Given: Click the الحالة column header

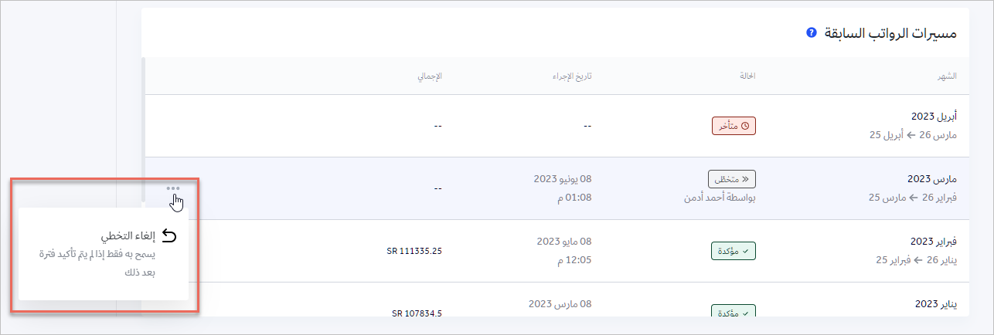Looking at the screenshot, I should [745, 76].
